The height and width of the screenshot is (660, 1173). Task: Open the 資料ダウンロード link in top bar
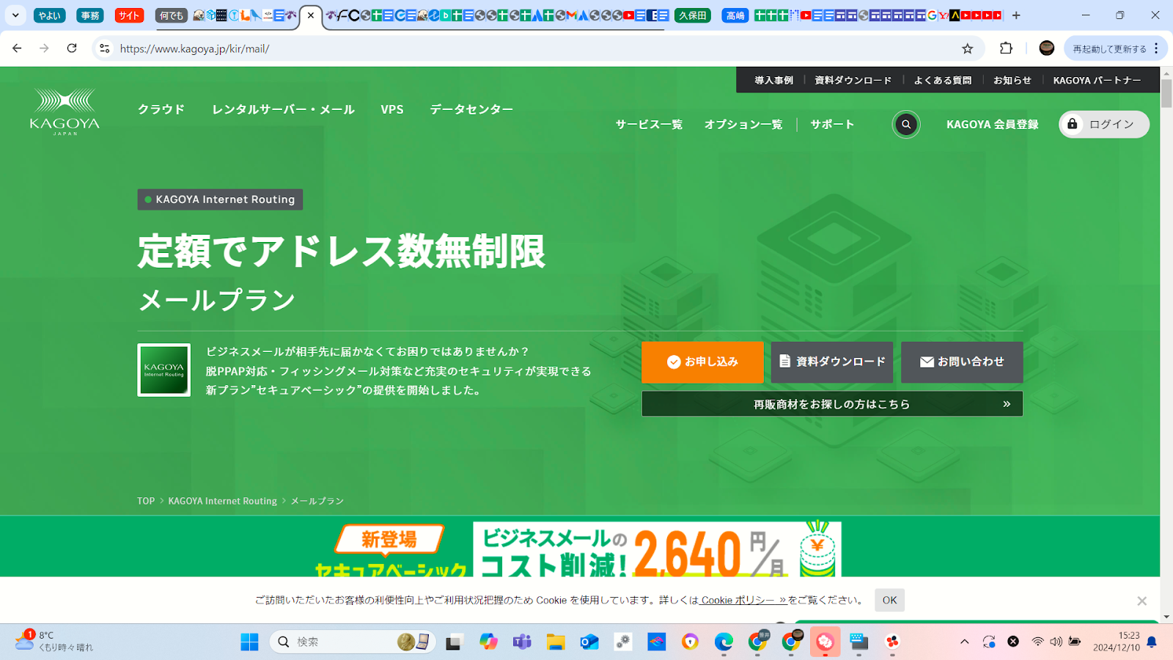[x=853, y=81]
